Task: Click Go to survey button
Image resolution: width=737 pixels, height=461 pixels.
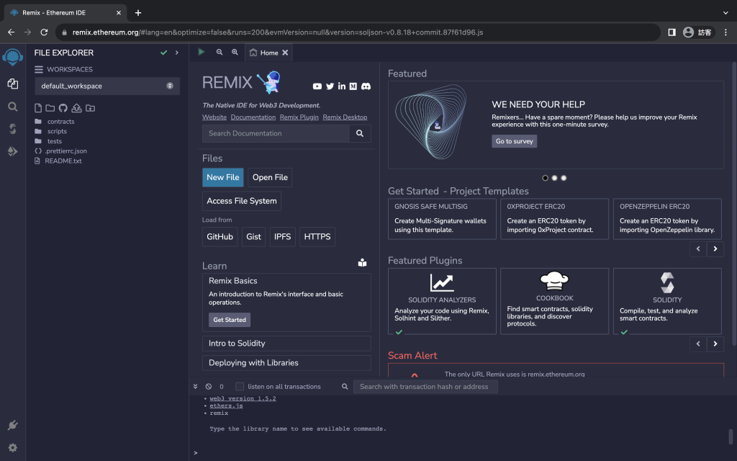Action: [514, 141]
